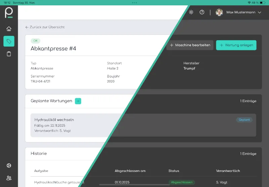Click the Geplant status badge
This screenshot has height=187, width=269.
tap(244, 120)
